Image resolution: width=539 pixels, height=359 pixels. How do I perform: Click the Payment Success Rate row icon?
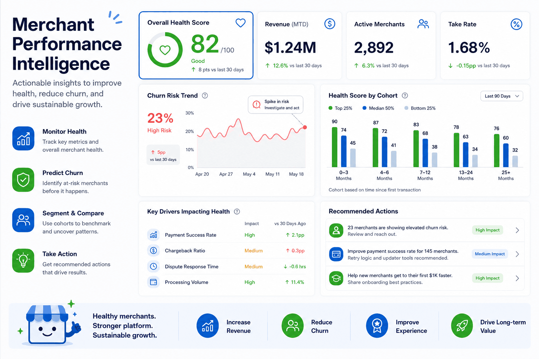153,235
